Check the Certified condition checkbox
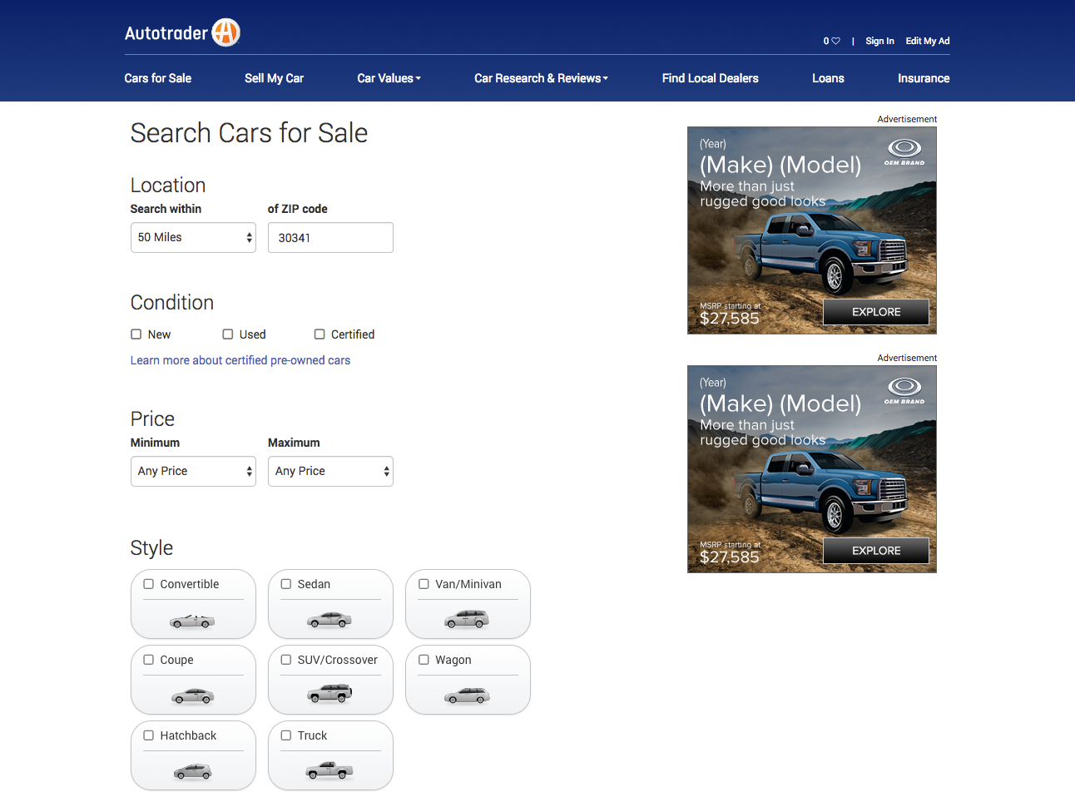Viewport: 1075px width, 792px height. point(319,334)
